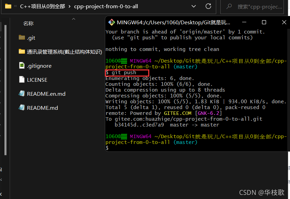Sort files by the 名称 column header
This screenshot has height=199, width=290.
(28, 24)
